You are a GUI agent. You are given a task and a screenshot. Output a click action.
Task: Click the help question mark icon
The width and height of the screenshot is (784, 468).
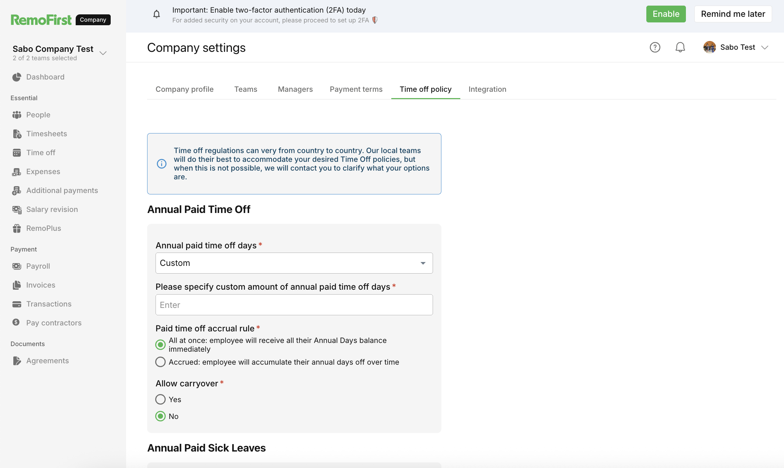(655, 47)
